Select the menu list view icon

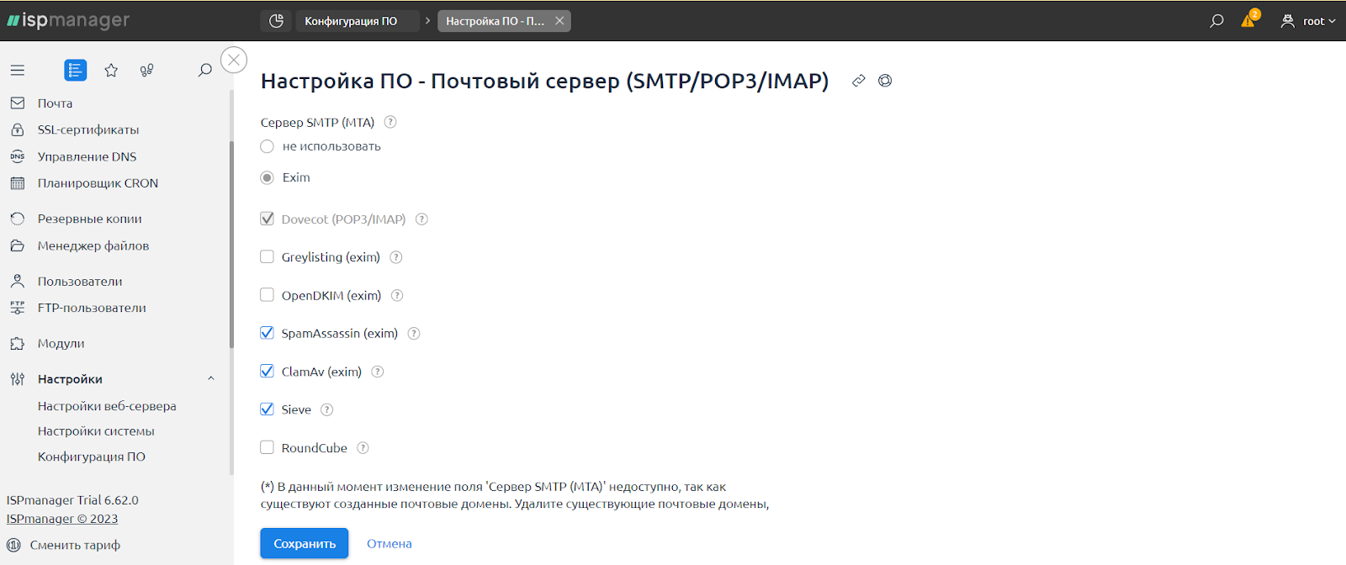(76, 71)
